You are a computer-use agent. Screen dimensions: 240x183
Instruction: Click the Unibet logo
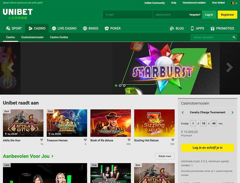point(18,14)
